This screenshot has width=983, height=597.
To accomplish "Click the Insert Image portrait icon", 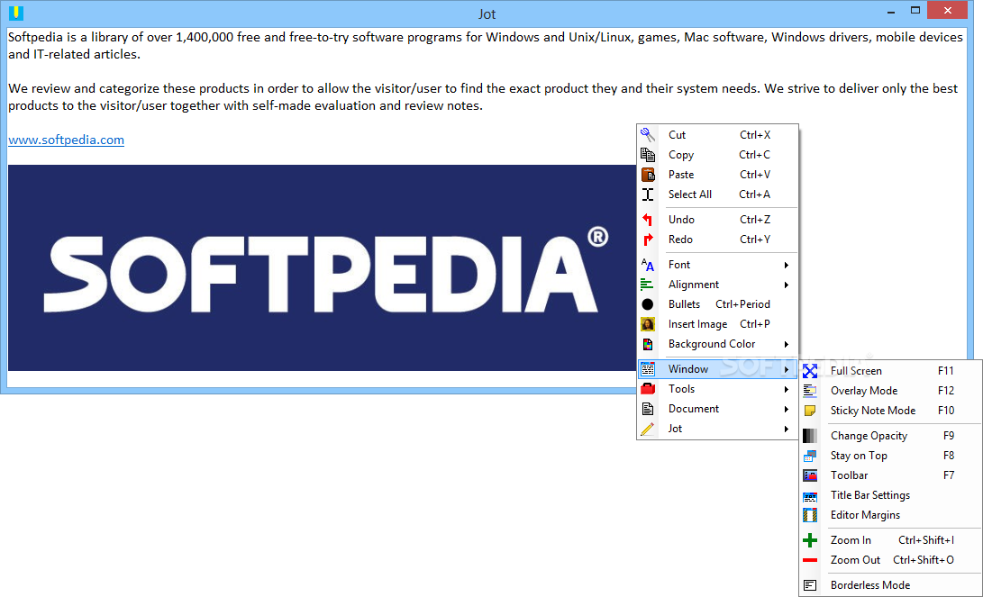I will click(x=648, y=324).
